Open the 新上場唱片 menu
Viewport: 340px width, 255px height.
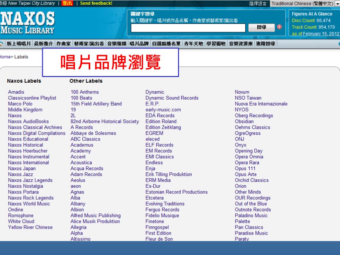click(19, 43)
